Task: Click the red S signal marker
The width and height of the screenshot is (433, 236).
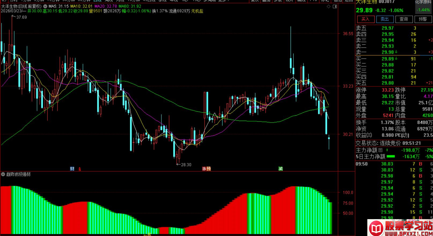Action: pyautogui.click(x=80, y=169)
